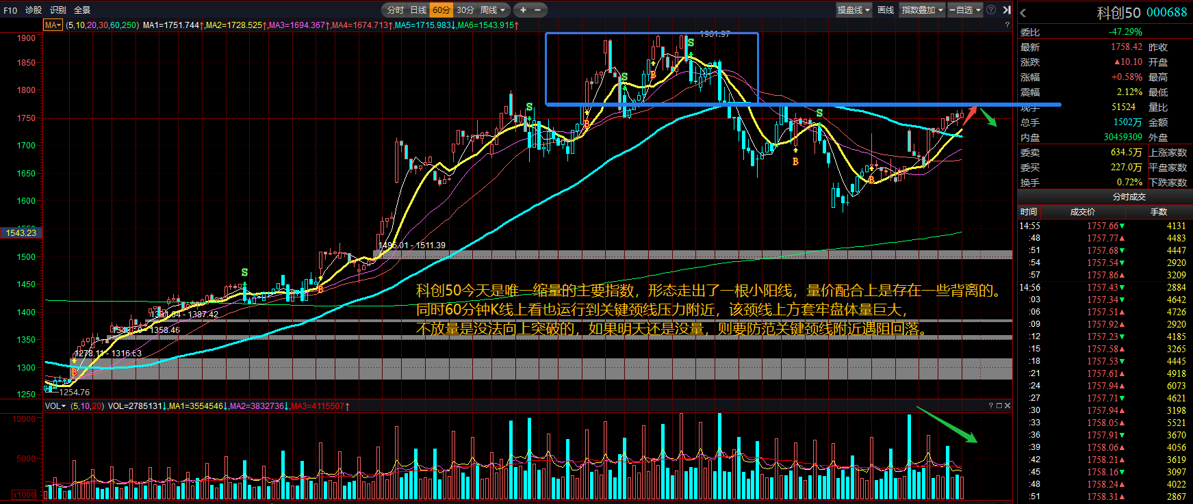Image resolution: width=1193 pixels, height=504 pixels.
Task: Maximize the volume sub-panel
Action: [x=999, y=406]
